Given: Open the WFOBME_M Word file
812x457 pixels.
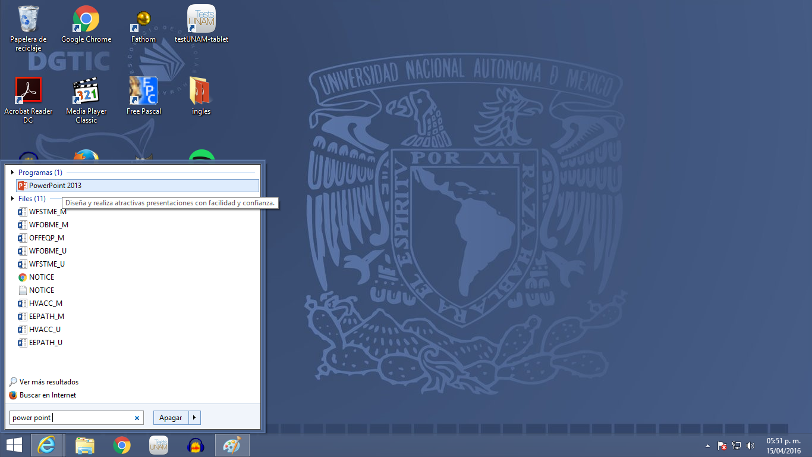Looking at the screenshot, I should point(43,225).
